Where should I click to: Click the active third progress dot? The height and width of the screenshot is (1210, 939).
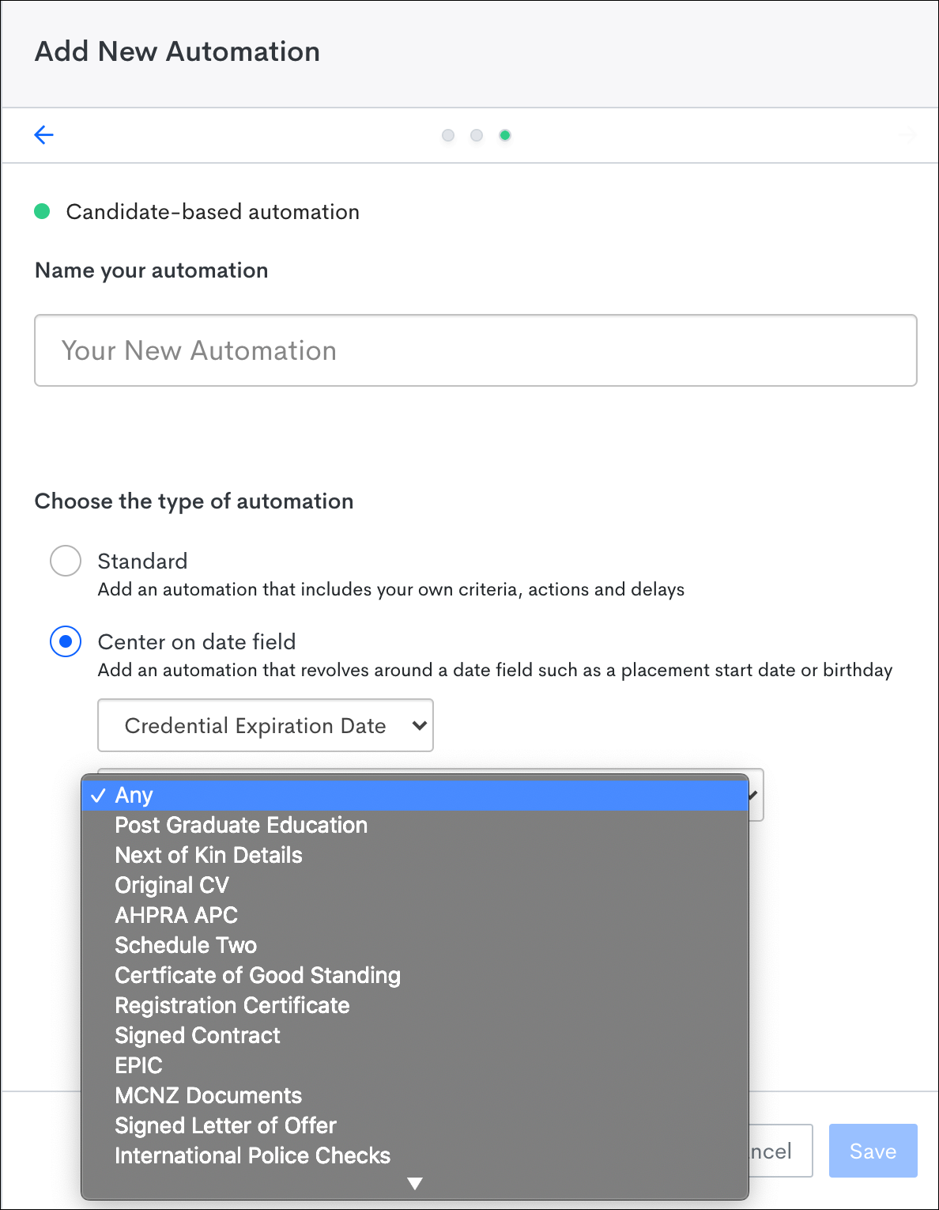click(x=505, y=135)
